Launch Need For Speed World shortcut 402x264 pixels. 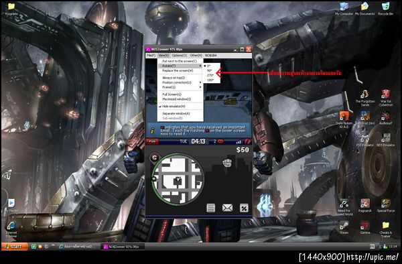344,207
